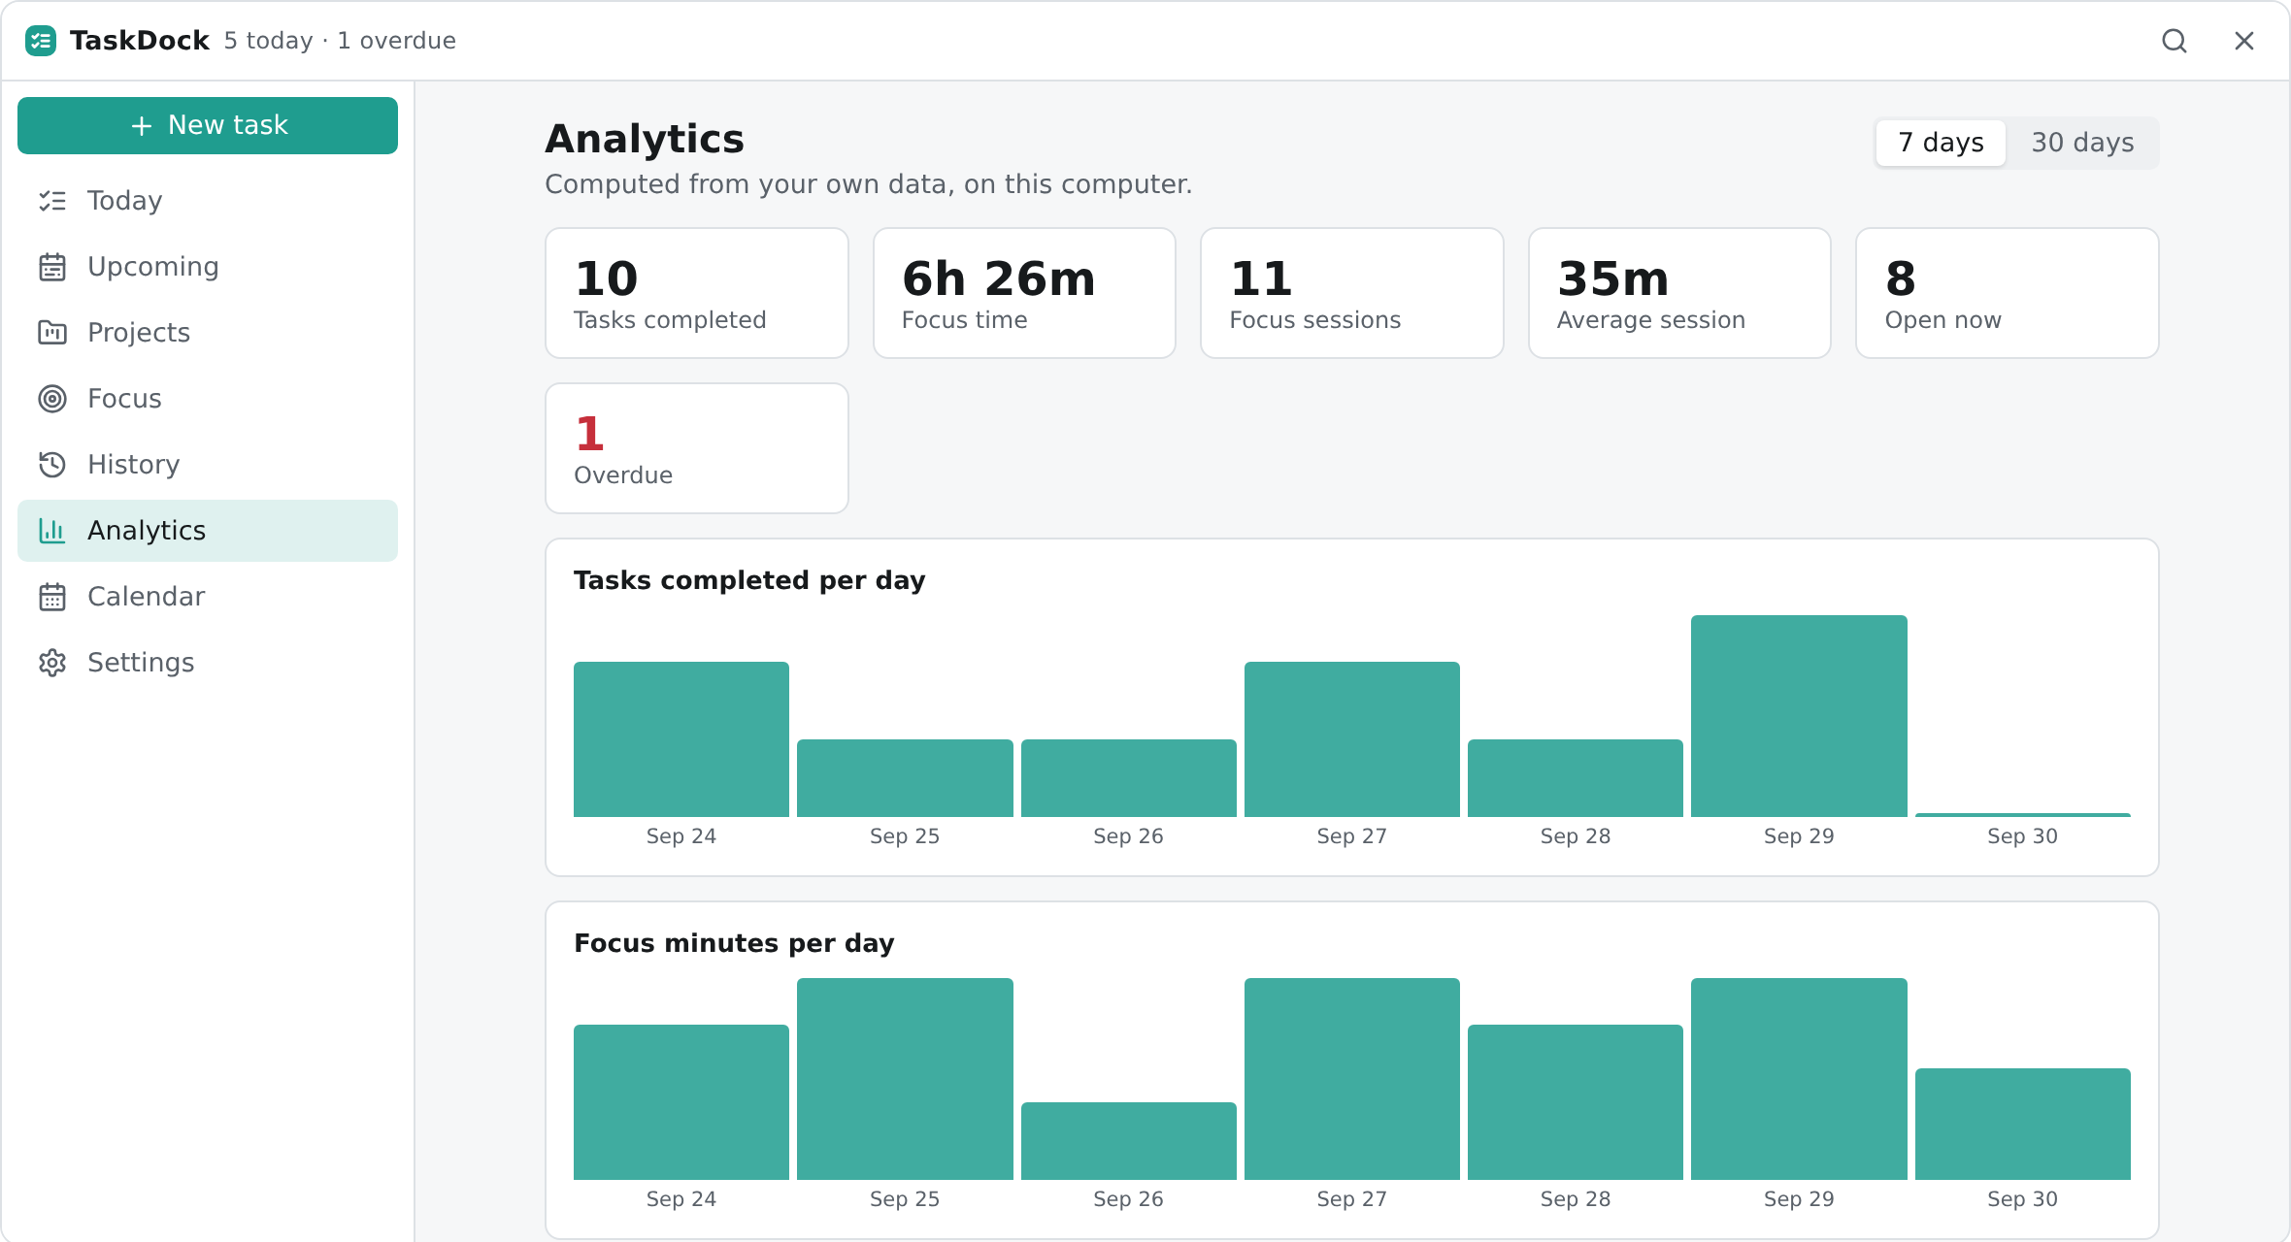Screen dimensions: 2291x1242
Task: Open search with the magnifier icon
Action: coord(2175,41)
